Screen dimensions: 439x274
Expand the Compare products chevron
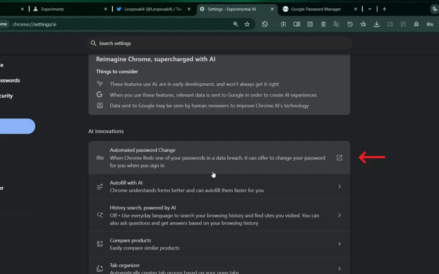click(x=339, y=244)
